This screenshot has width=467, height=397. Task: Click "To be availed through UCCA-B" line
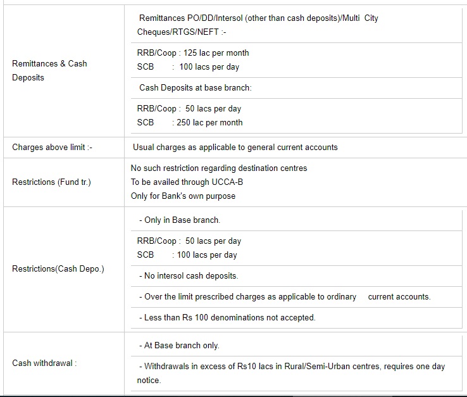[188, 182]
